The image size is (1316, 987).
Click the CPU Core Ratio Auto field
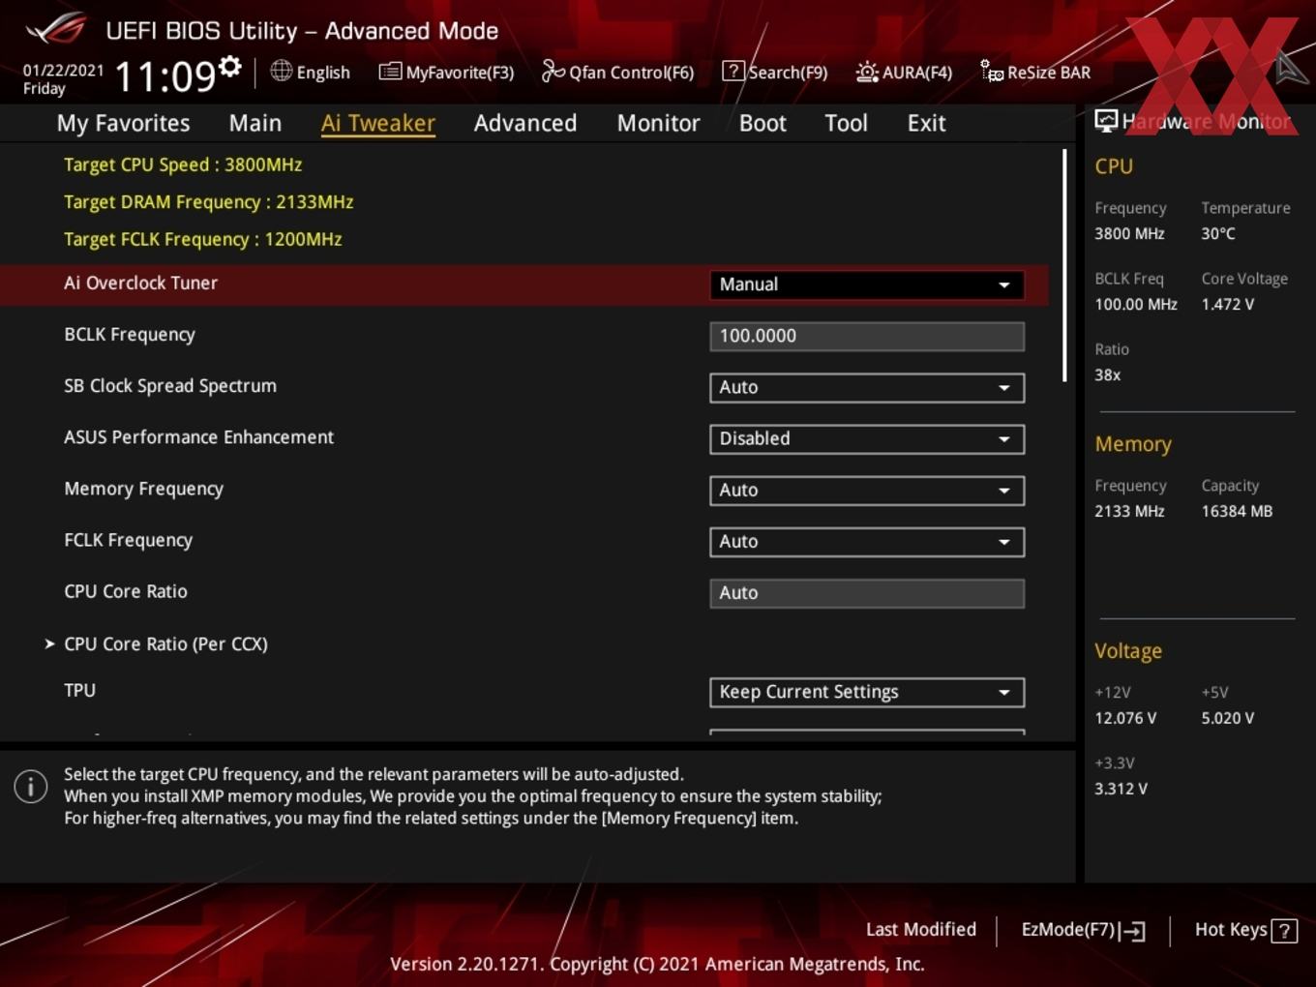pos(866,593)
